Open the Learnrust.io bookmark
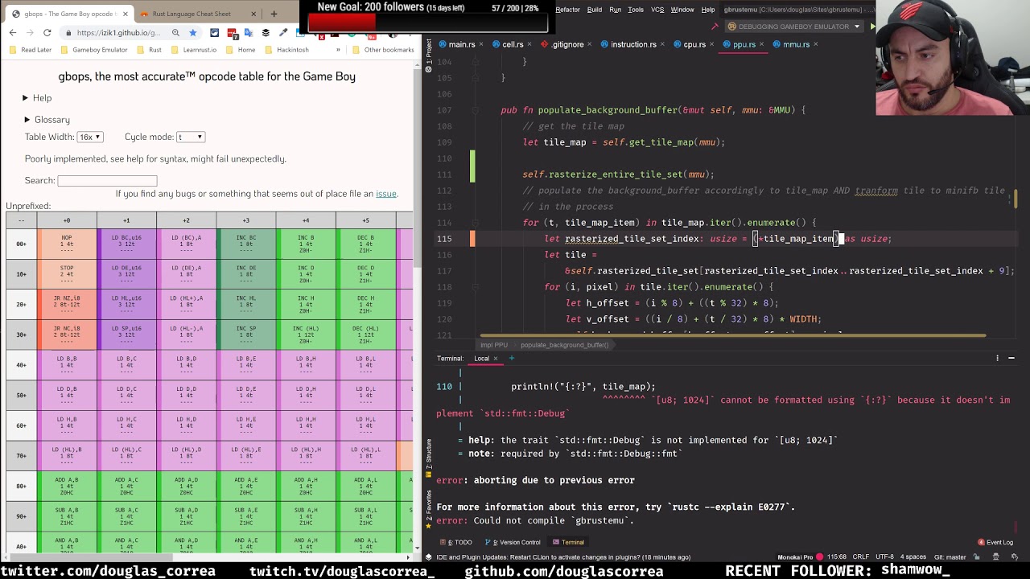 tap(194, 50)
